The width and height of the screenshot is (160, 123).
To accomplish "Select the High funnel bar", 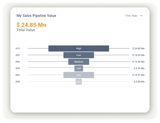I will click(78, 48).
